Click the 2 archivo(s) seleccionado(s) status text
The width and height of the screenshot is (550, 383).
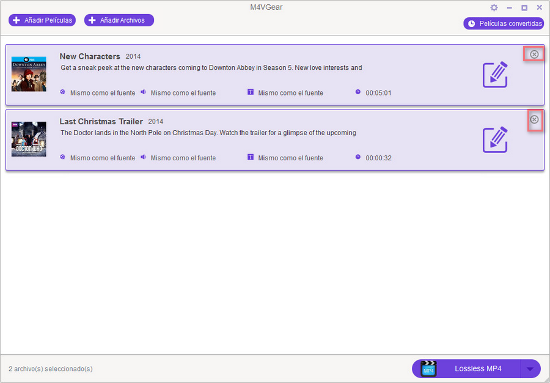pyautogui.click(x=51, y=369)
